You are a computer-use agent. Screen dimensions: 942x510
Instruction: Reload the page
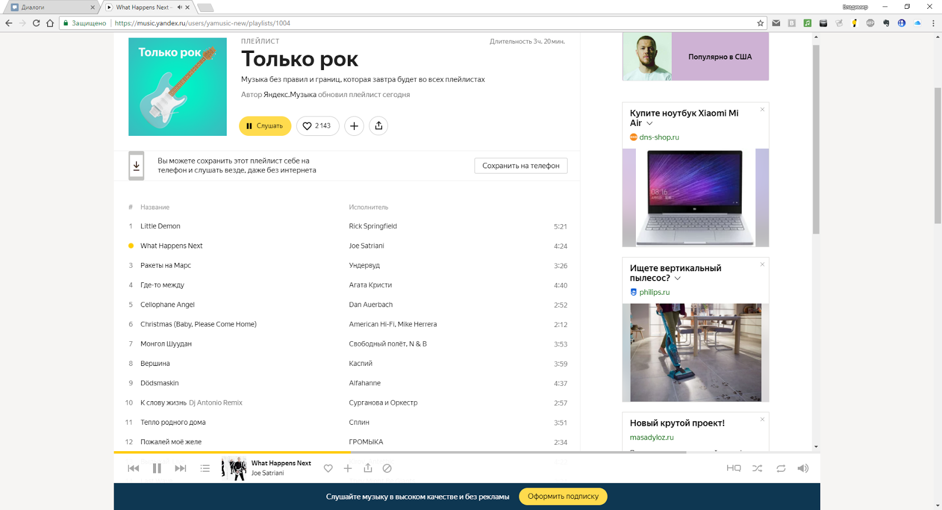(x=37, y=23)
